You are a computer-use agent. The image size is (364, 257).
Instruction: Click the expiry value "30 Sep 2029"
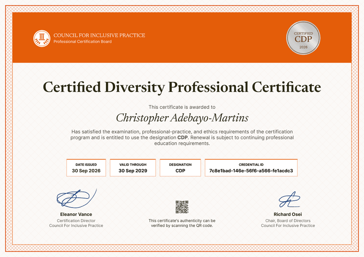(x=133, y=171)
